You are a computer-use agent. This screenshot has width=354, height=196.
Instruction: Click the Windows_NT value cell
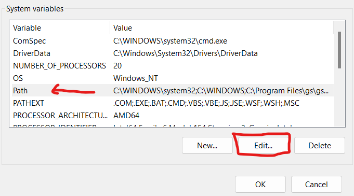(136, 78)
